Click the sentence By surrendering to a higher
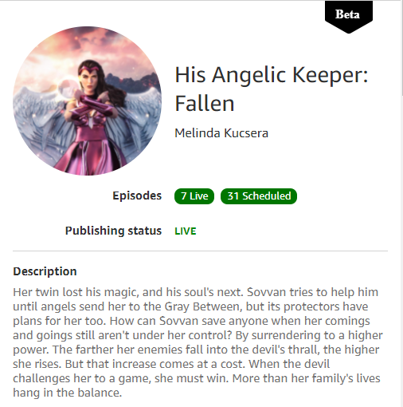 click(x=309, y=335)
